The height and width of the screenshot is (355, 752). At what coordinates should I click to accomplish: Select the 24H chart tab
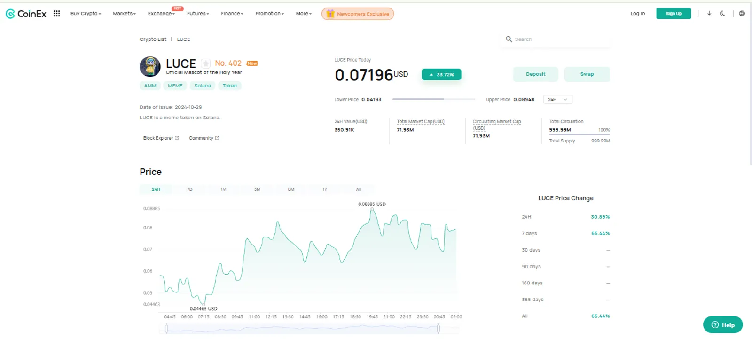pos(156,189)
